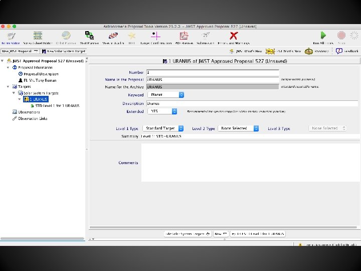Image resolution: width=361 pixels, height=271 pixels.
Task: Open JWST What's New
Action: tap(246, 51)
